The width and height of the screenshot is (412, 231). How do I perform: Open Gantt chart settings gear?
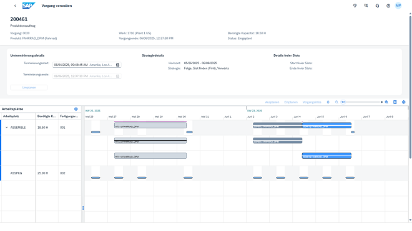404,102
